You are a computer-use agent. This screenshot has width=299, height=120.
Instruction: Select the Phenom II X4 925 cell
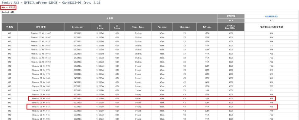pyautogui.click(x=41, y=119)
